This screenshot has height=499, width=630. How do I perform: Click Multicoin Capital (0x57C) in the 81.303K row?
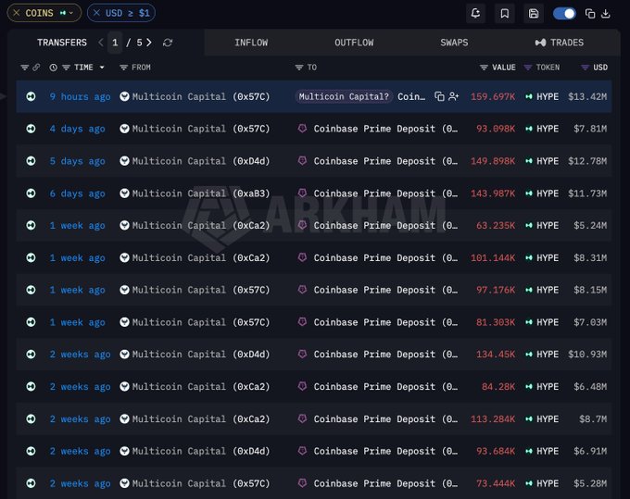[x=201, y=322]
